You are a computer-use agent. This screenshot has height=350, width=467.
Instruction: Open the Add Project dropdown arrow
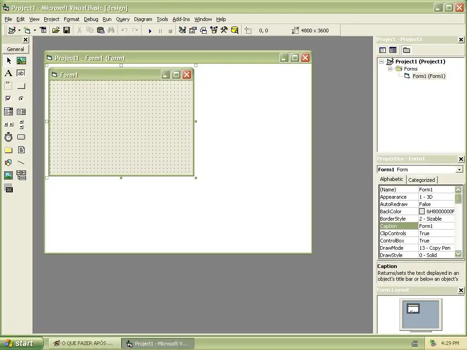tap(19, 31)
